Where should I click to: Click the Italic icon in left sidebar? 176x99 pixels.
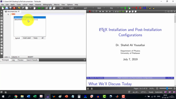[2, 21]
